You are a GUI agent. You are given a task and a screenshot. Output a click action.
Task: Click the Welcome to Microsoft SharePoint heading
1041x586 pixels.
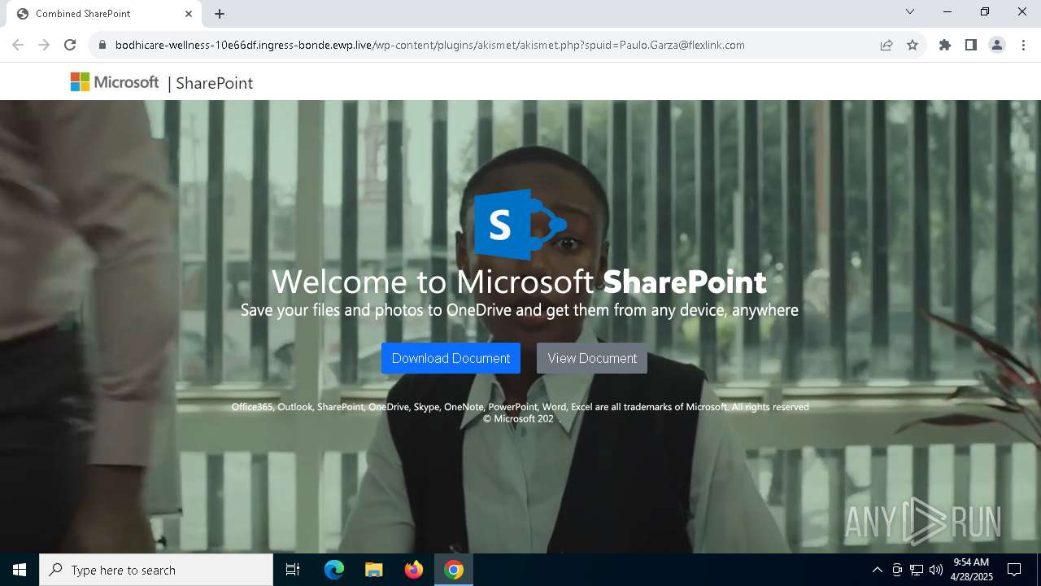[519, 282]
